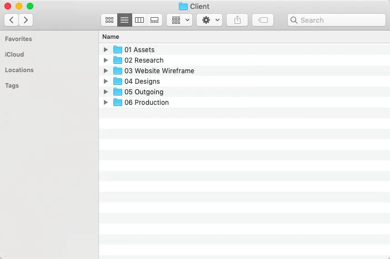Expand the 06 Production folder triangle
The width and height of the screenshot is (390, 259).
[x=106, y=102]
